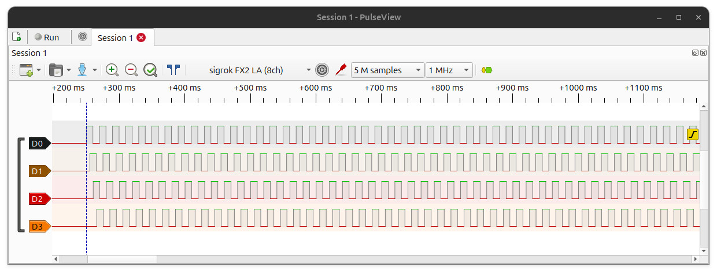Click the Zoom to Fit icon
This screenshot has width=717, height=274.
[150, 70]
